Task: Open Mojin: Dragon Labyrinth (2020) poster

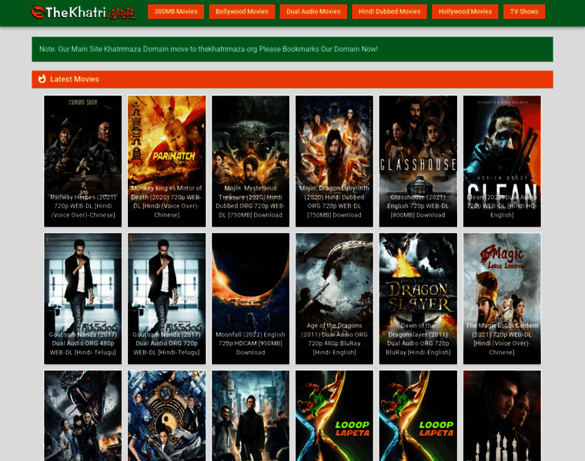Action: (x=334, y=161)
